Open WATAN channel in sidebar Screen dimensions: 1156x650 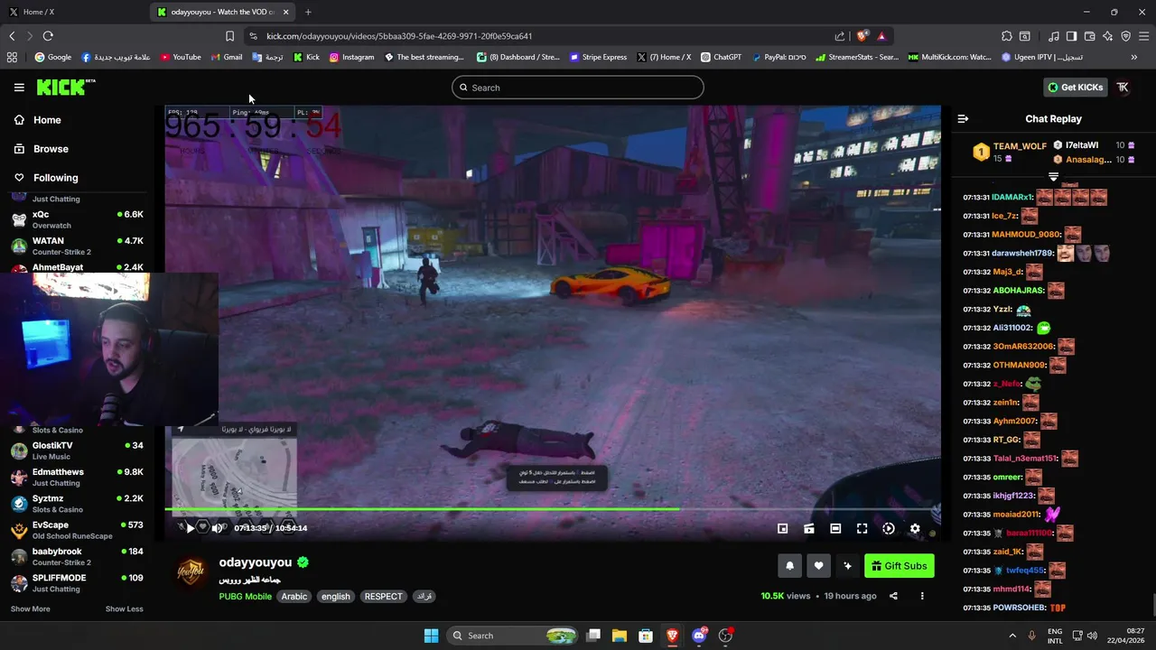pos(77,246)
